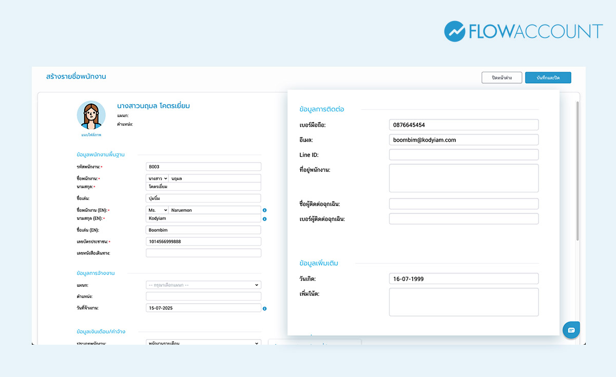Click the employee code field containing B003
Viewport: 616px width, 377px height.
coord(203,167)
